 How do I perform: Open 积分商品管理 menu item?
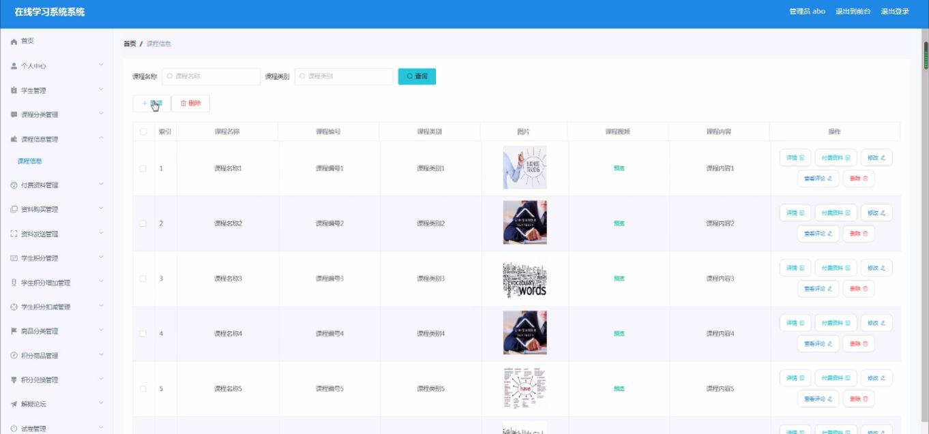(x=56, y=356)
